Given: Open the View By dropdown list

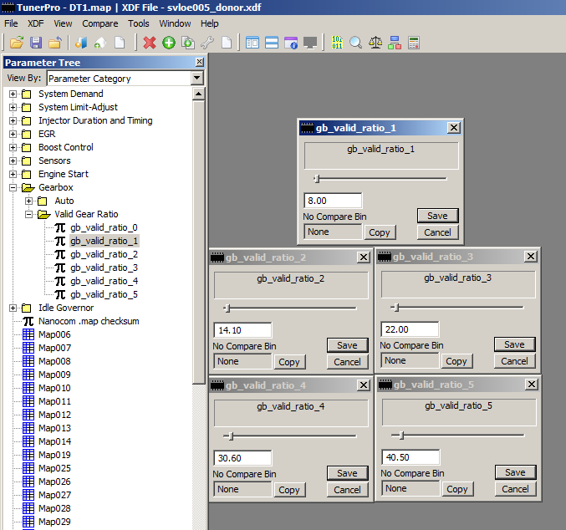Looking at the screenshot, I should pos(196,79).
